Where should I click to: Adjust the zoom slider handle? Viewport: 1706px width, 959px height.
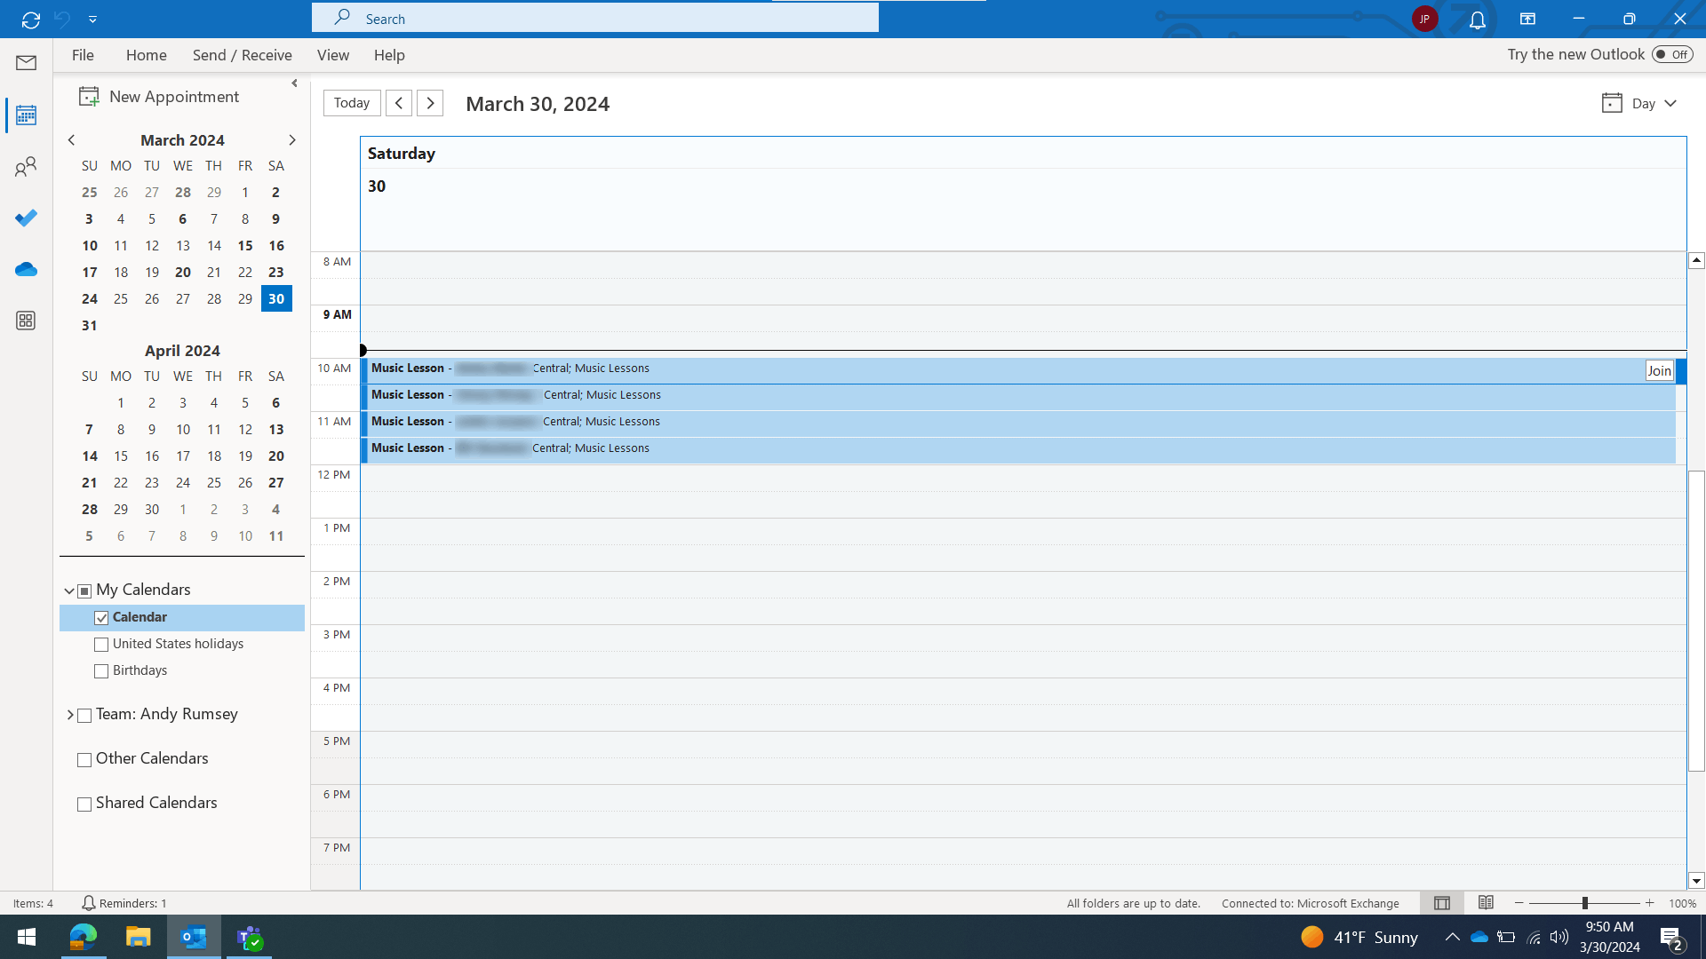(1585, 903)
